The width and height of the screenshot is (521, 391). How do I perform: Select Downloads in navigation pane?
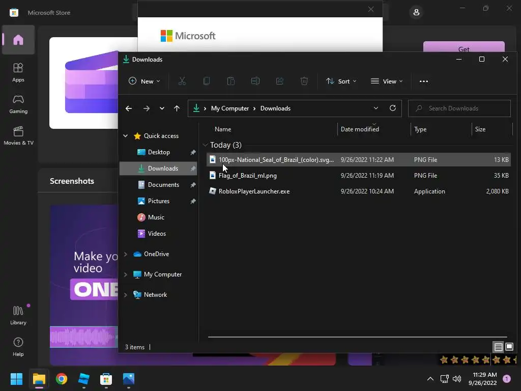[159, 168]
